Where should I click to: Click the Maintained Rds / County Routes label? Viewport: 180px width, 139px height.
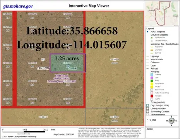pos(165,44)
